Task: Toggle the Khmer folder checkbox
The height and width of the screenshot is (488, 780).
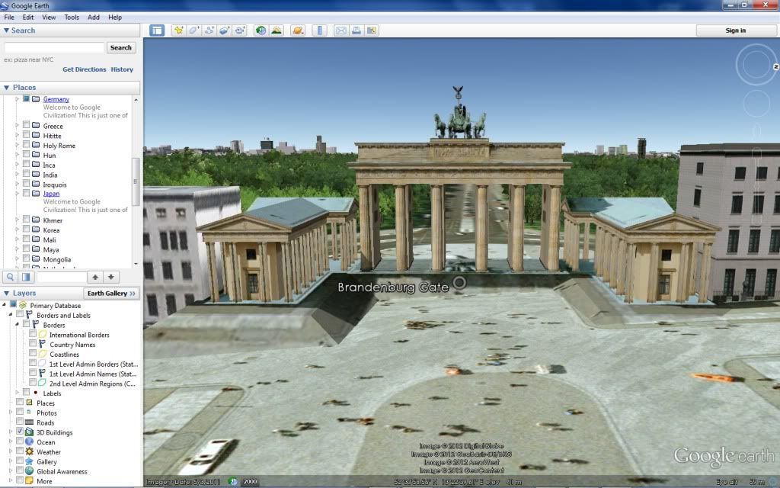Action: point(27,219)
